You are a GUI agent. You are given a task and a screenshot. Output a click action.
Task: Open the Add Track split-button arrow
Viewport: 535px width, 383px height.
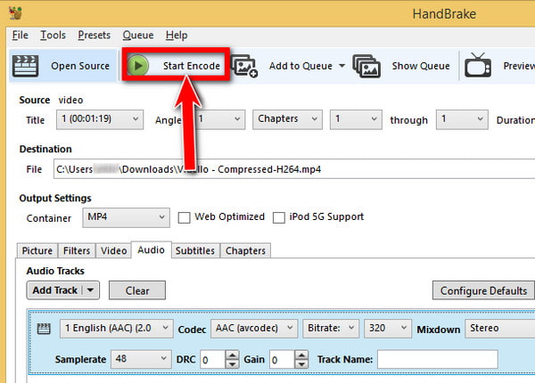[90, 290]
